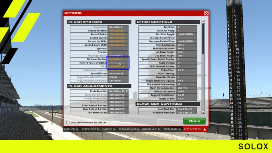Edit the Video Timer binding
Image resolution: width=272 pixels, height=153 pixels.
click(x=186, y=70)
